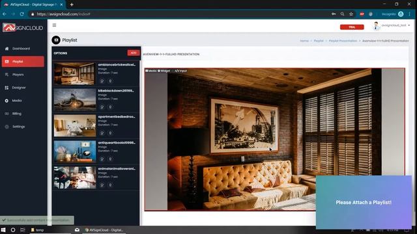Switch to AVSignCloud Chrome taskbar item
Image resolution: width=417 pixels, height=234 pixels.
click(104, 230)
